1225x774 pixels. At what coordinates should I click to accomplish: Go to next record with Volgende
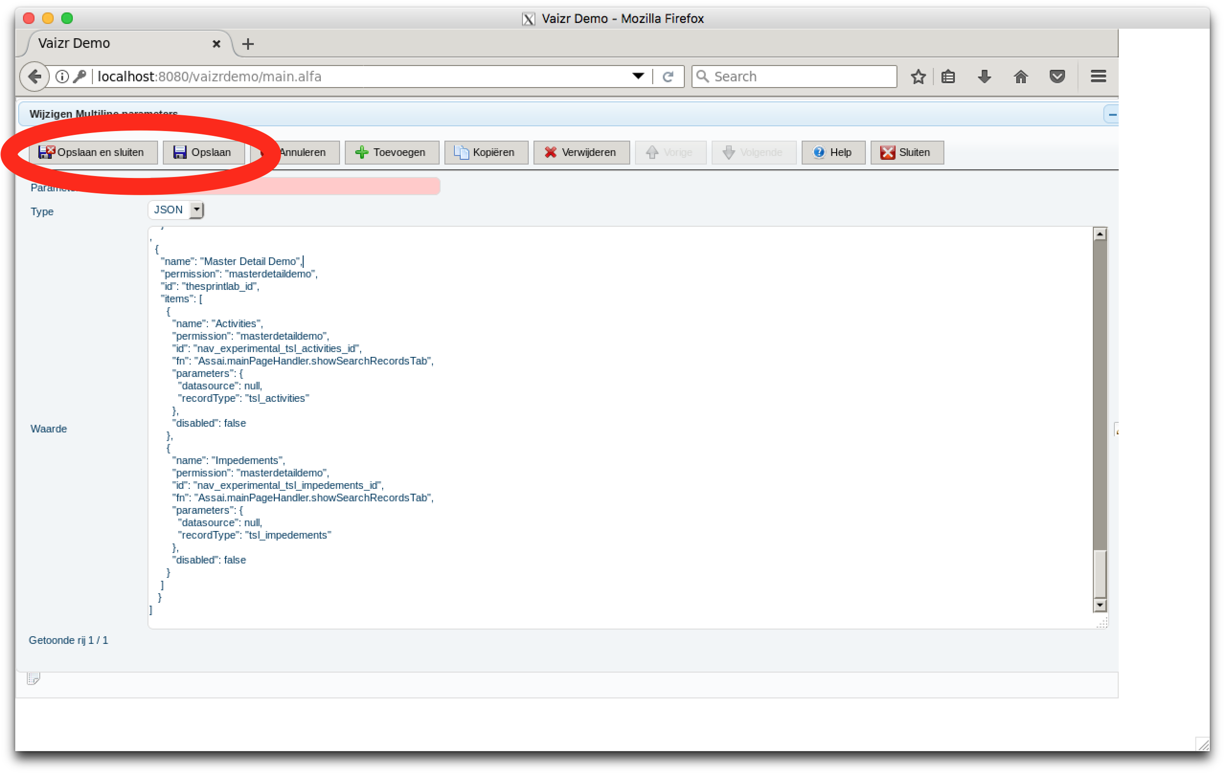point(754,153)
